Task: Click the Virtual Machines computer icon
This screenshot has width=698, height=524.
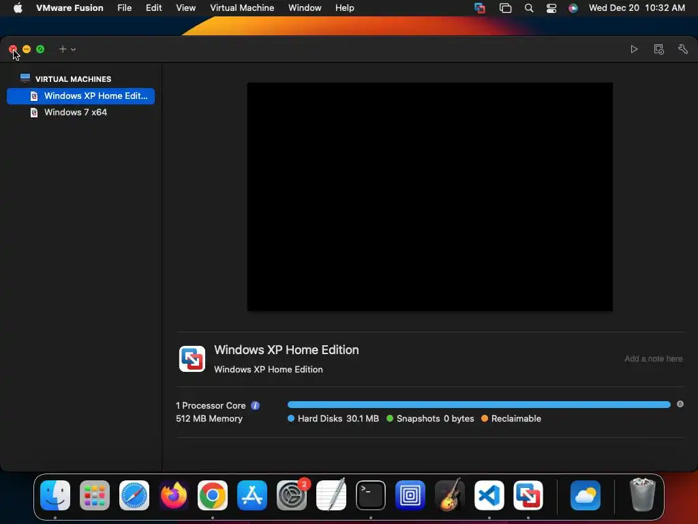Action: 25,78
